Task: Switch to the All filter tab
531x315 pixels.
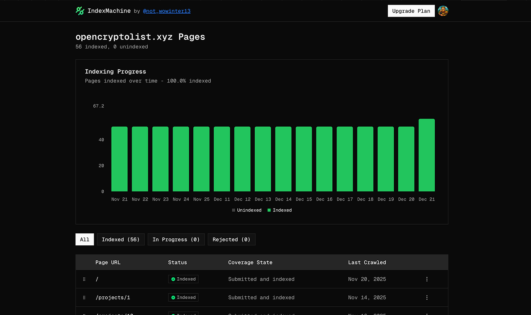Action: [x=84, y=239]
